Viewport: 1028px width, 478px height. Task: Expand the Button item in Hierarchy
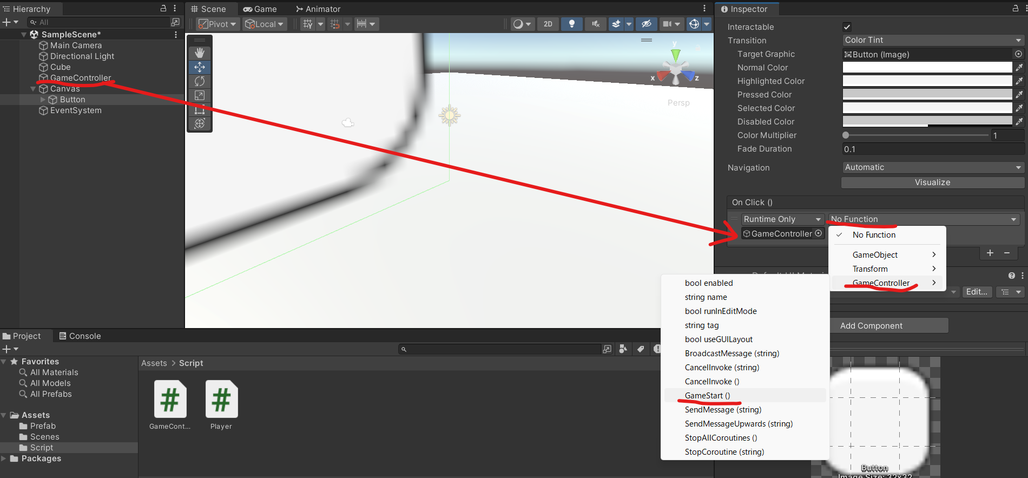43,100
